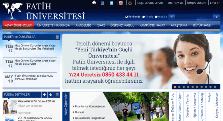Open the Erasmus / Katalog vertical tab

tap(202, 106)
